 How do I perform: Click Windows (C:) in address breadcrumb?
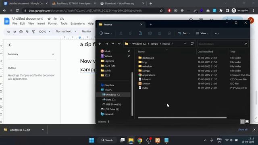tap(139, 44)
